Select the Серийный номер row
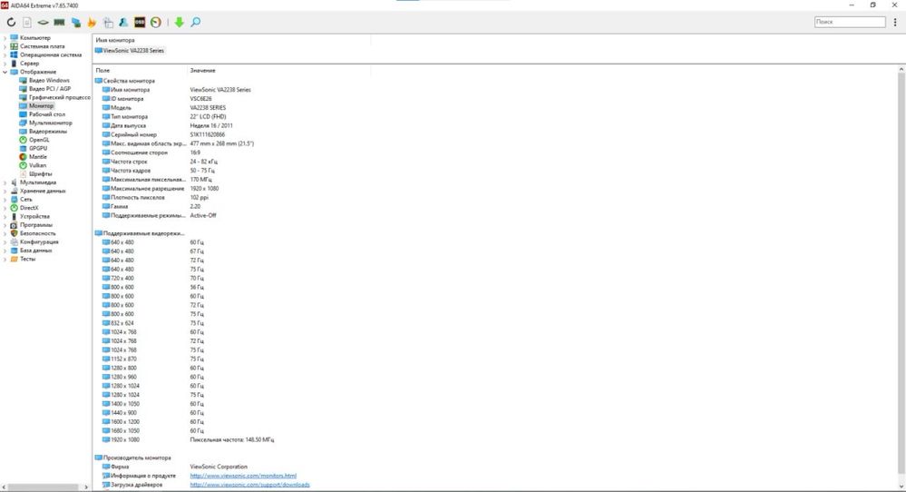This screenshot has height=492, width=906. click(x=163, y=134)
